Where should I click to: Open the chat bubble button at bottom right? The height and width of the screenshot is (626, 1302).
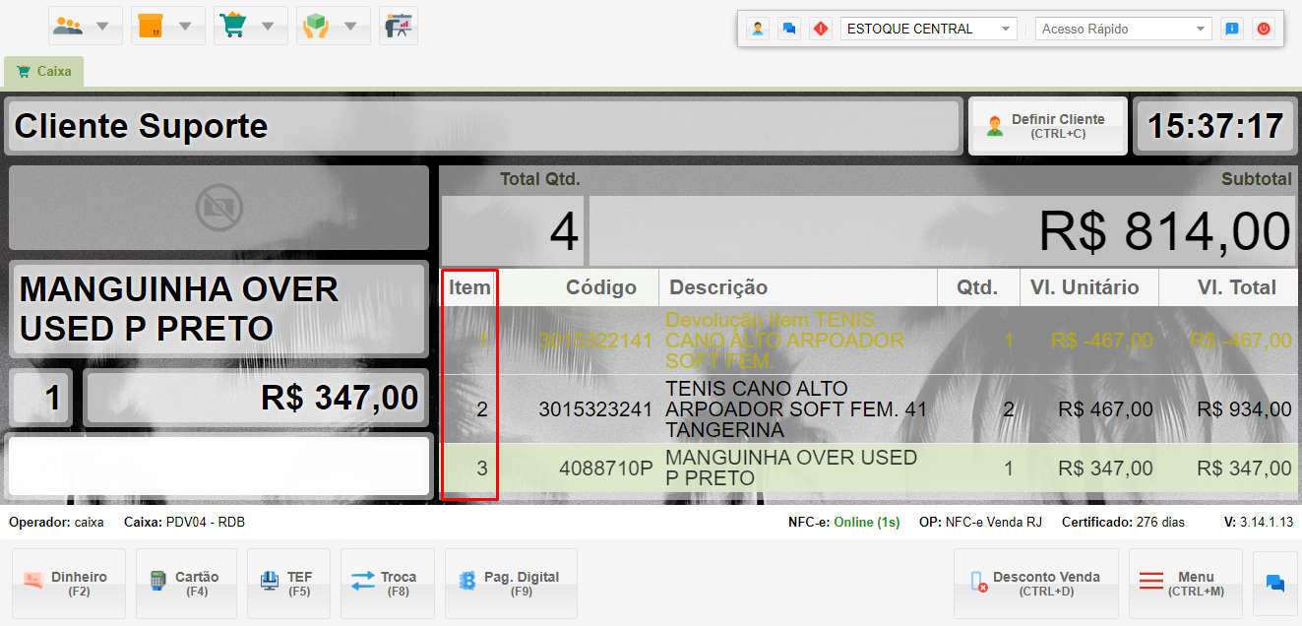[1275, 583]
